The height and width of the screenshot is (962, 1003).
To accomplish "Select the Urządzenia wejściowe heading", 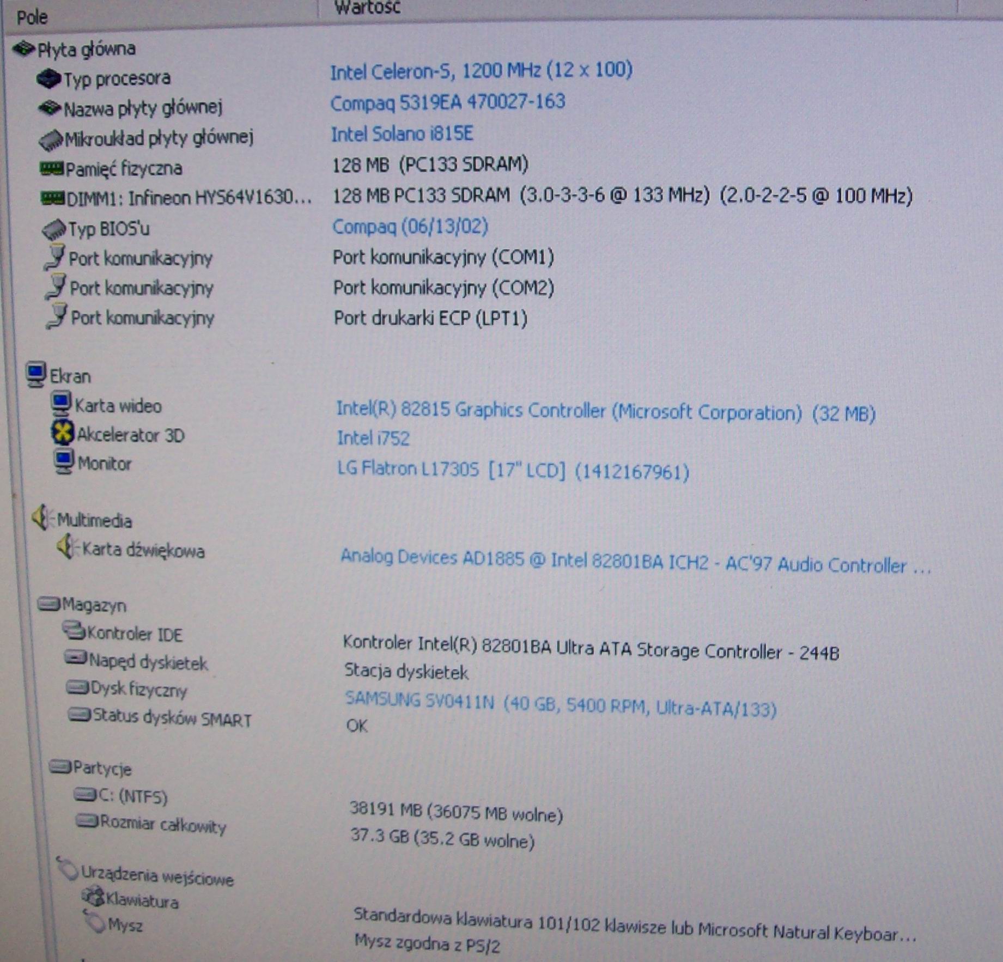I will [x=157, y=875].
